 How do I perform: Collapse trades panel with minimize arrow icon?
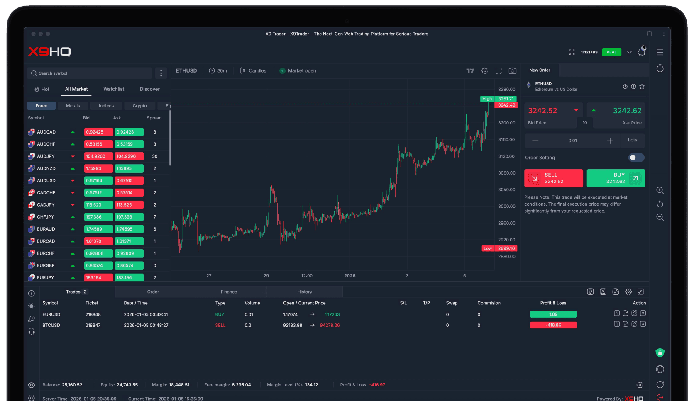(x=640, y=292)
